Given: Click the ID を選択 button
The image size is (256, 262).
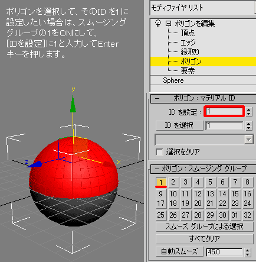Looking at the screenshot, I should tap(179, 125).
